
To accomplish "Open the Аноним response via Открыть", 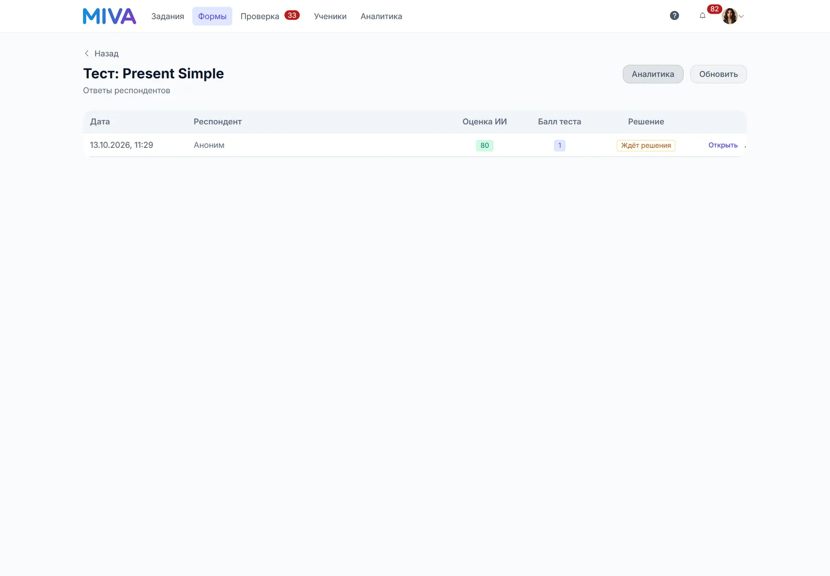I will click(x=723, y=145).
